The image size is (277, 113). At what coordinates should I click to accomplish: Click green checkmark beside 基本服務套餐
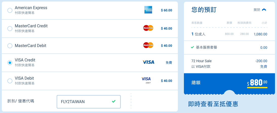192,47
